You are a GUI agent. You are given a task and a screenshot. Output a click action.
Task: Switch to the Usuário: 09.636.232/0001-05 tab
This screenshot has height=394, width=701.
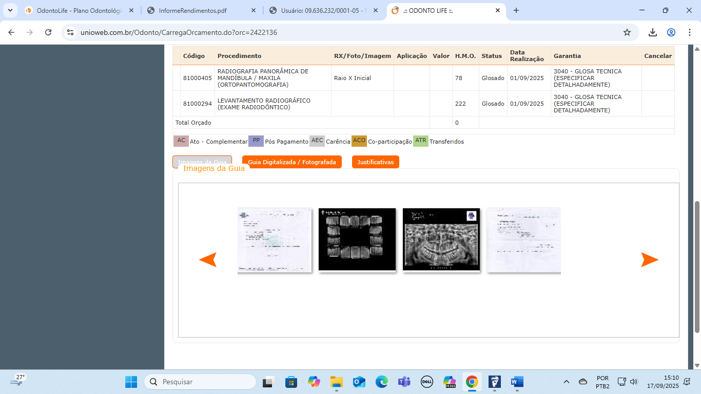tap(323, 10)
